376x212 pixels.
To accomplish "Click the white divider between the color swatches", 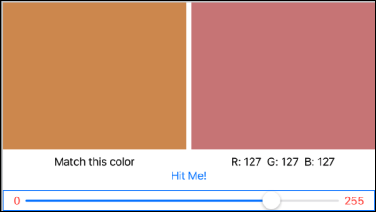I will tap(189, 76).
